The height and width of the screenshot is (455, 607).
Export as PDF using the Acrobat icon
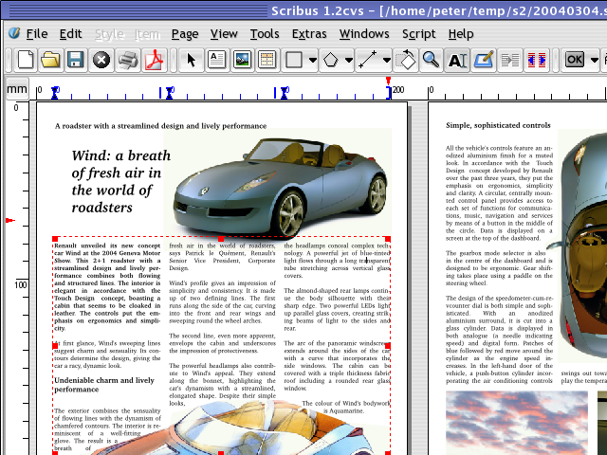coord(154,60)
